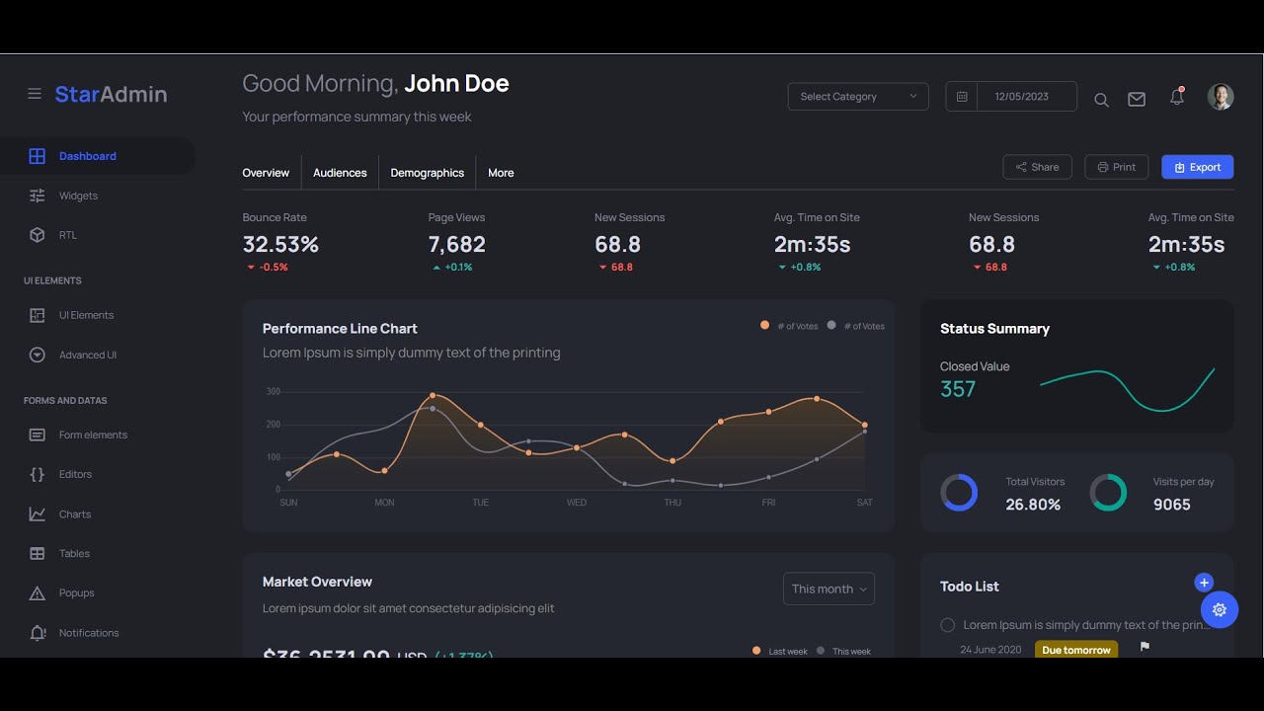Switch to the Demographics tab
Image resolution: width=1264 pixels, height=711 pixels.
pyautogui.click(x=428, y=173)
